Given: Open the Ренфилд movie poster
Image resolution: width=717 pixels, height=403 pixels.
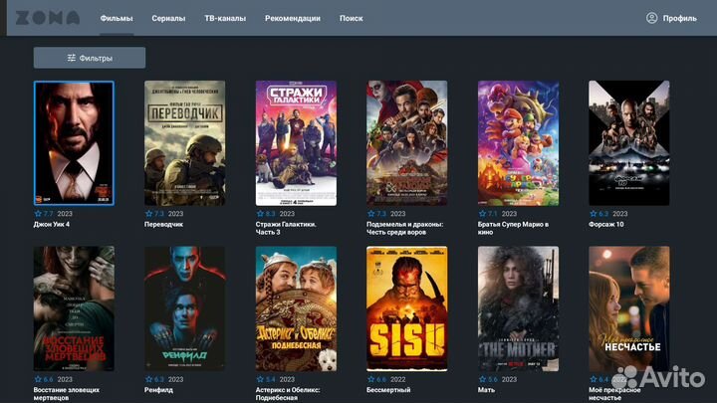Looking at the screenshot, I should pos(185,308).
